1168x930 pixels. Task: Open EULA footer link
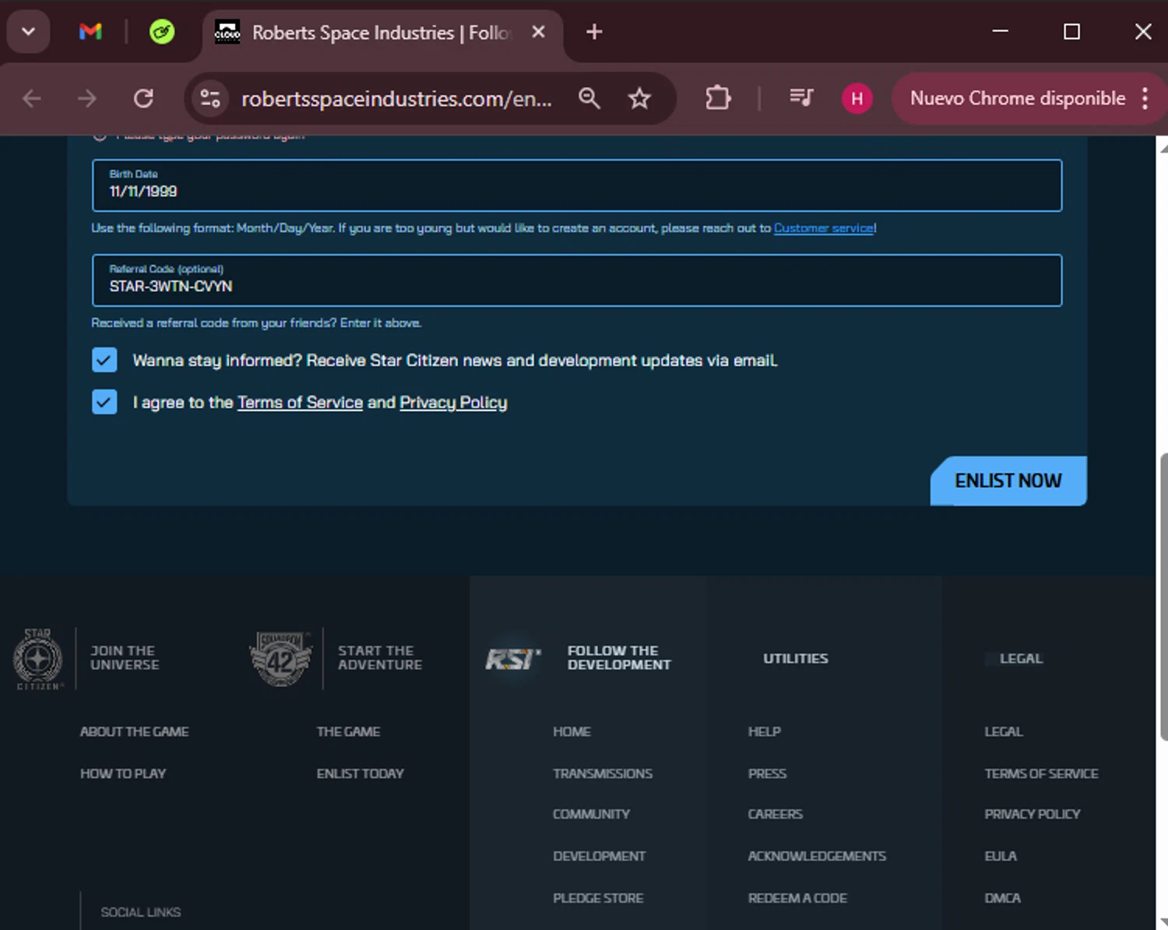pos(1001,856)
